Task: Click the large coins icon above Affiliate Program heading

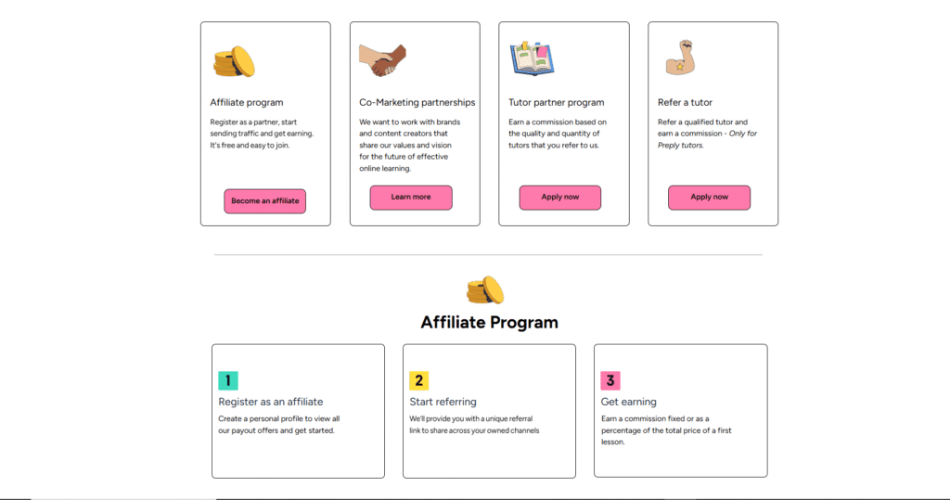Action: click(485, 290)
